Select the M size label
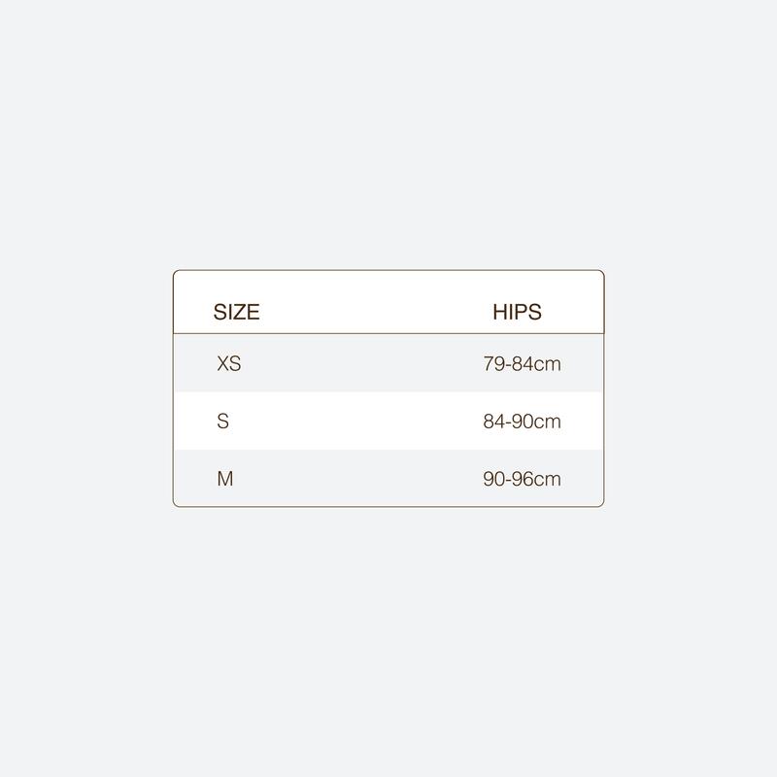Image resolution: width=777 pixels, height=777 pixels. pyautogui.click(x=225, y=479)
